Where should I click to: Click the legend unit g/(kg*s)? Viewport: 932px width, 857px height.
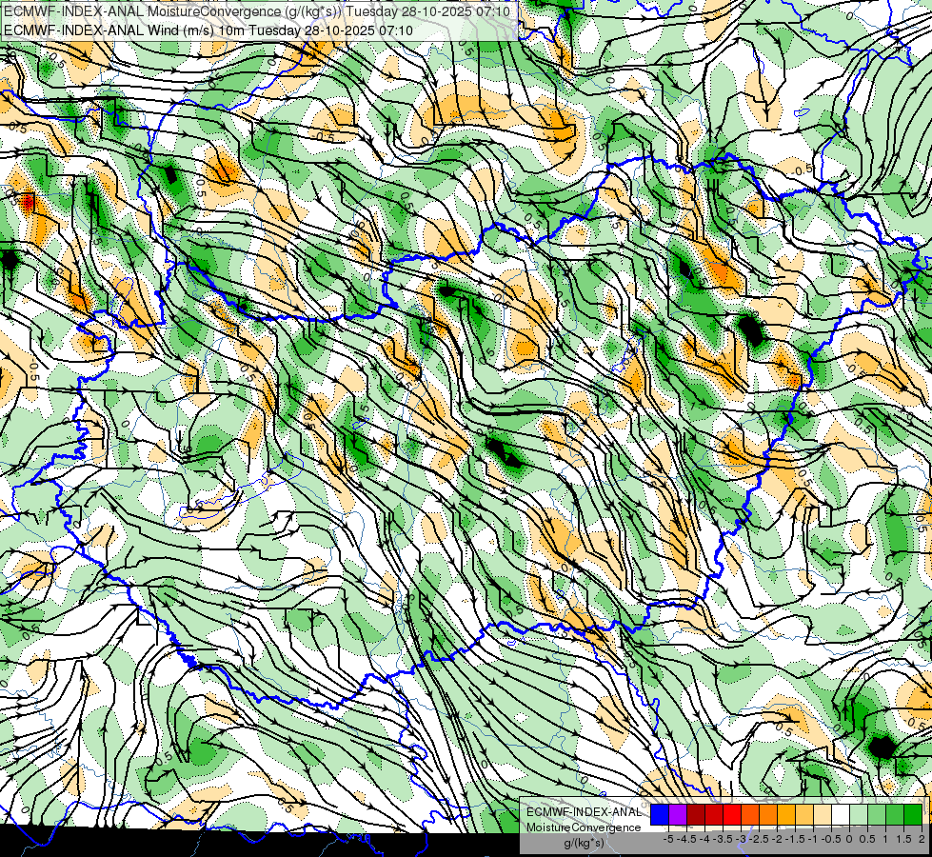(584, 844)
